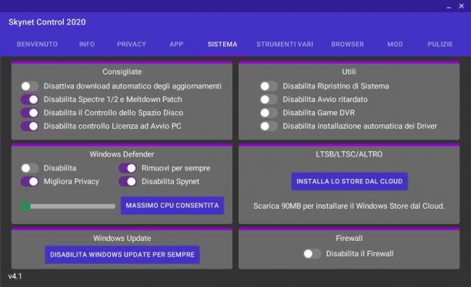
Task: Open the Benvenuto tab
Action: click(x=37, y=45)
